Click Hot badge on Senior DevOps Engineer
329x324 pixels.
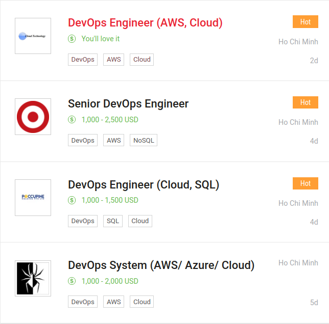click(x=306, y=102)
